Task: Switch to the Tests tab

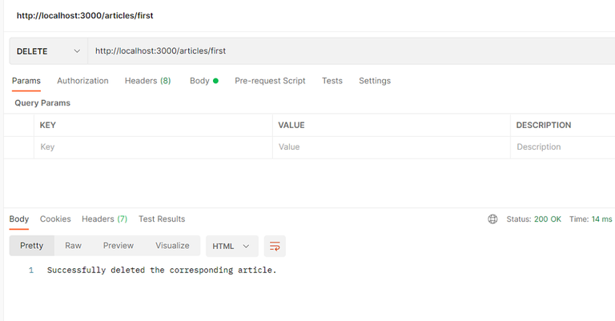Action: pyautogui.click(x=332, y=81)
